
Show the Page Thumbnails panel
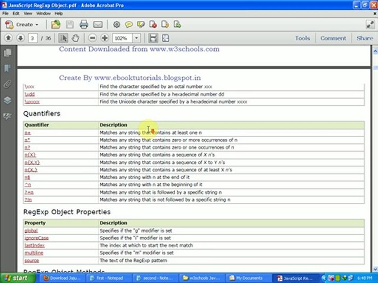tap(7, 53)
